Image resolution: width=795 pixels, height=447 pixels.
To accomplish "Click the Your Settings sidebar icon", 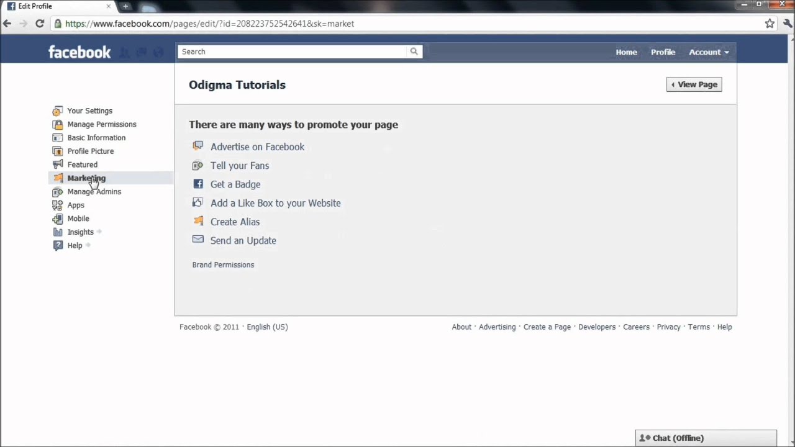I will [57, 111].
